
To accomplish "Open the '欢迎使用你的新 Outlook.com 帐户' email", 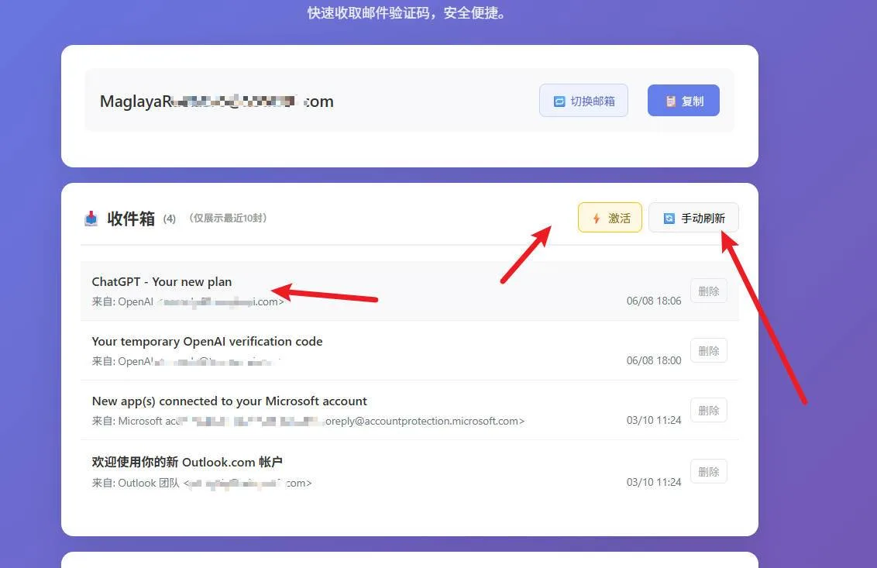I will point(409,472).
